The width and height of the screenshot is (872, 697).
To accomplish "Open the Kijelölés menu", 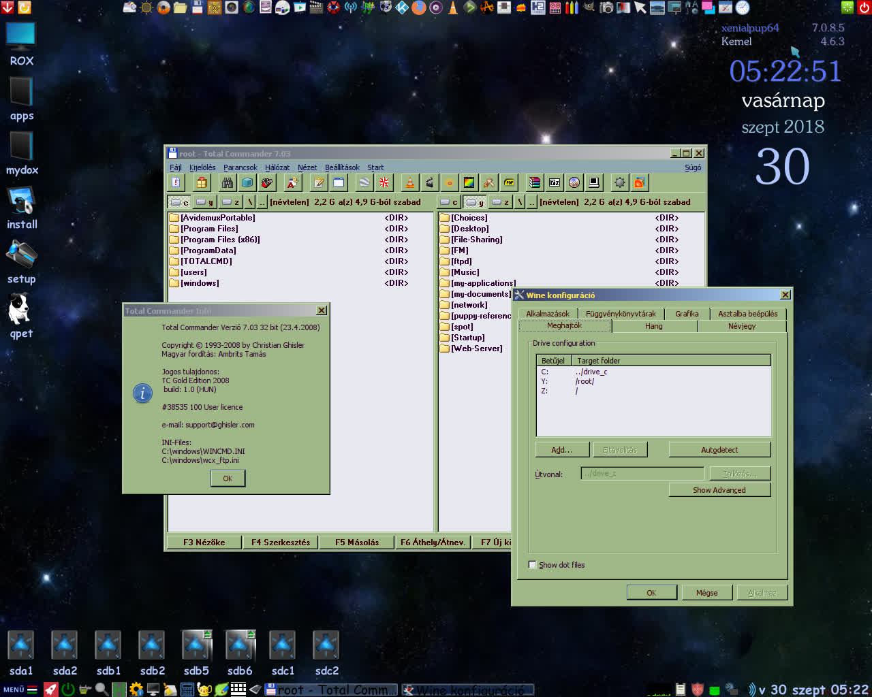I will 202,167.
